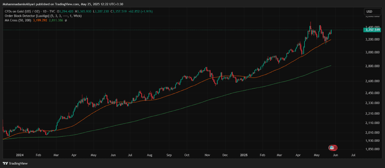Screen dimensions: 385x168
Task: Click the 2025 label on time axis
Action: click(x=244, y=154)
